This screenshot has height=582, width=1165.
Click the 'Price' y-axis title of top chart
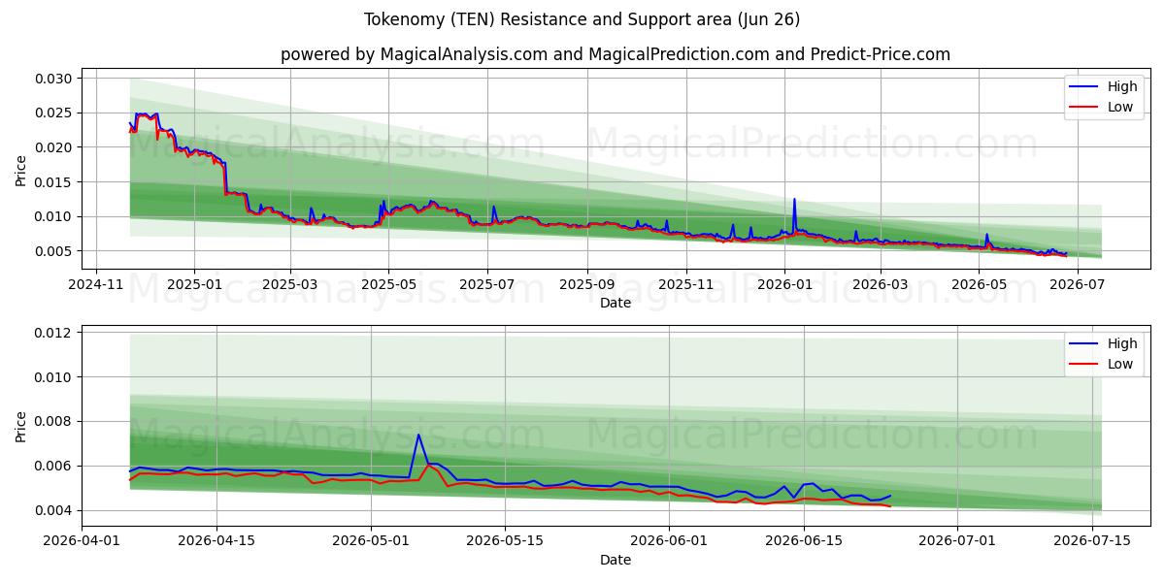(x=21, y=171)
